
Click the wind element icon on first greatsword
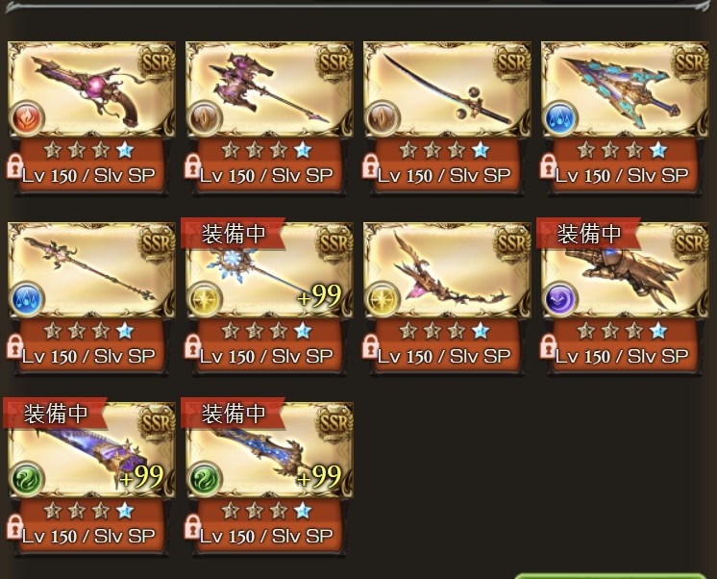point(27,479)
